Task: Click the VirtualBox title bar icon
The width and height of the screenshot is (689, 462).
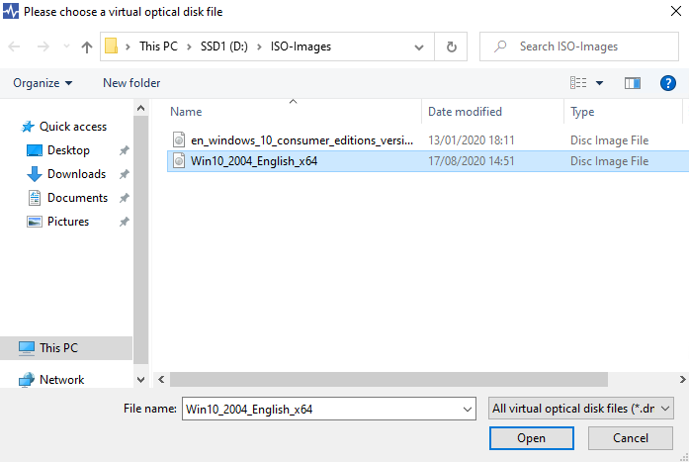Action: [11, 11]
